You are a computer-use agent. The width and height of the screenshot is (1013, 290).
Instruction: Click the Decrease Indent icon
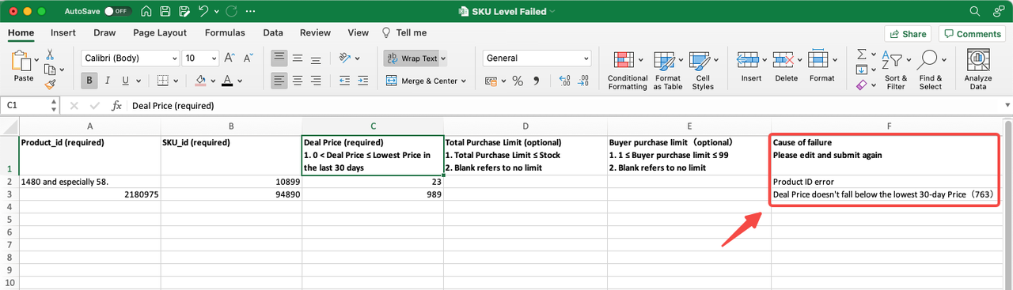(343, 81)
